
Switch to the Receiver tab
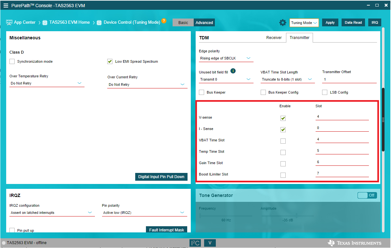[274, 38]
